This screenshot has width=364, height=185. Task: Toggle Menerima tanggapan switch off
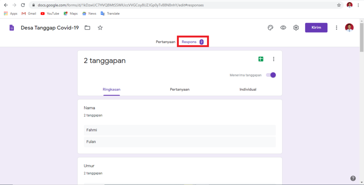coord(271,75)
